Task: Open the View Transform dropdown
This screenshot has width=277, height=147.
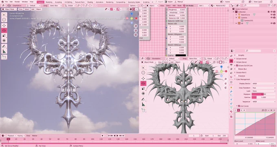Action: [x=264, y=88]
